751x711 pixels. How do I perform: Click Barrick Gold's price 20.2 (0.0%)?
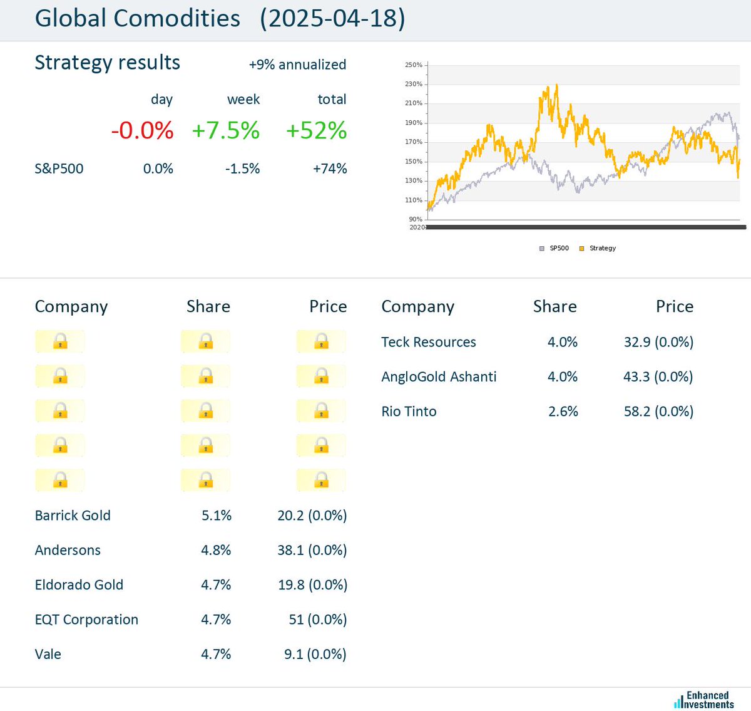point(312,516)
